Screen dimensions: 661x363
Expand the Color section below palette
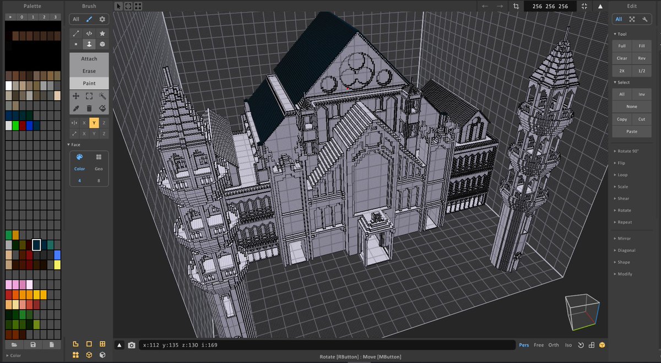pos(14,356)
